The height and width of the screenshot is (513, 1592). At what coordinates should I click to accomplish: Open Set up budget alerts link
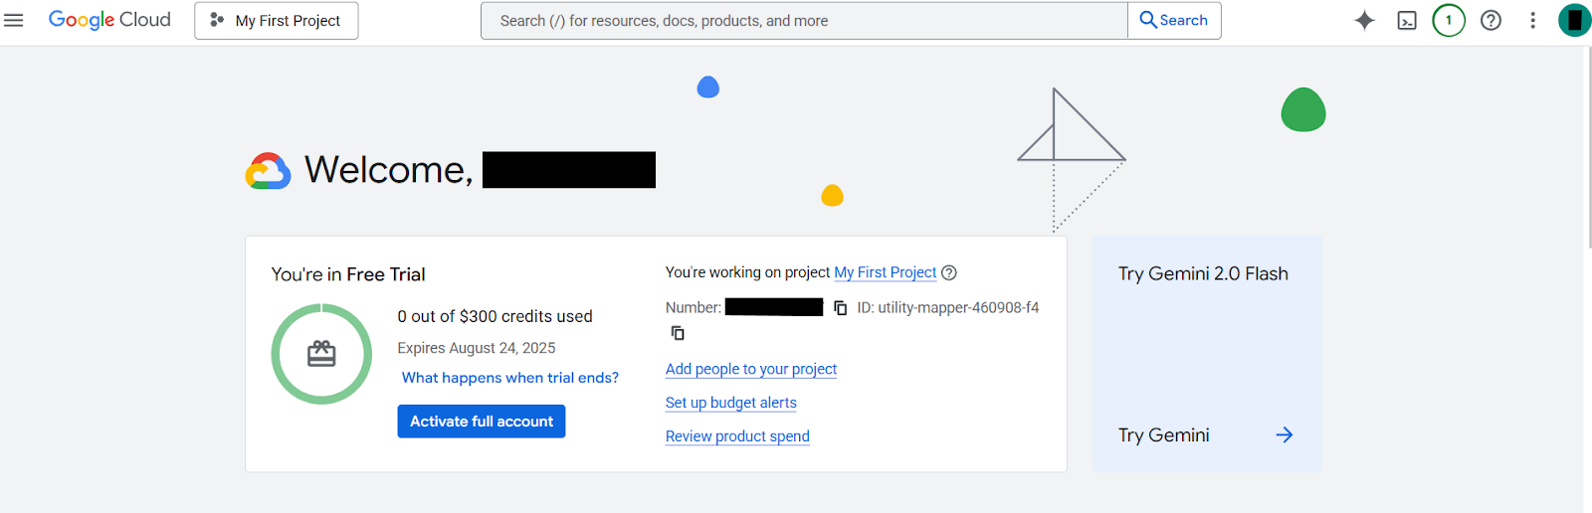click(x=731, y=403)
